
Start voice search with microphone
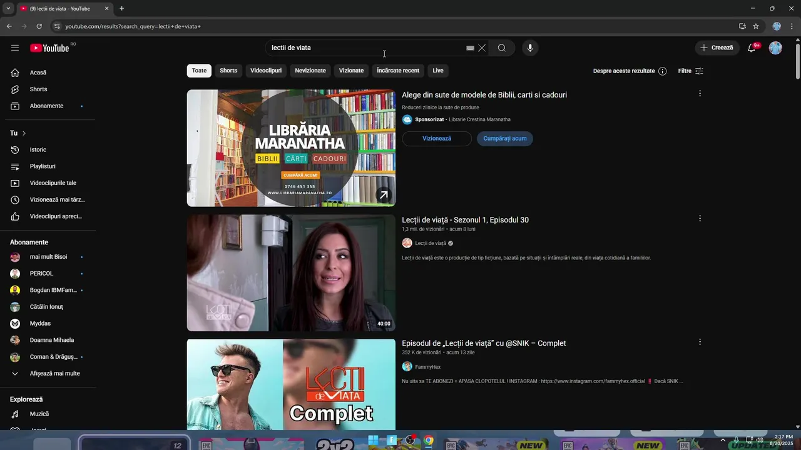pos(530,48)
